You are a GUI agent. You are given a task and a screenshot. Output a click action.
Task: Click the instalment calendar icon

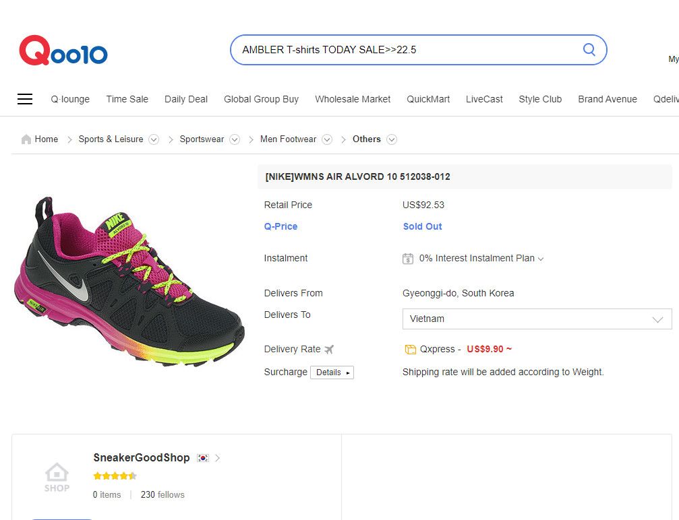click(x=408, y=259)
